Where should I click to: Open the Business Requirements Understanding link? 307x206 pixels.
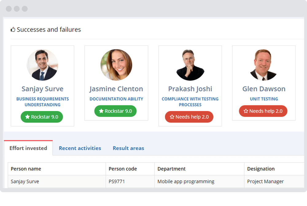click(42, 102)
